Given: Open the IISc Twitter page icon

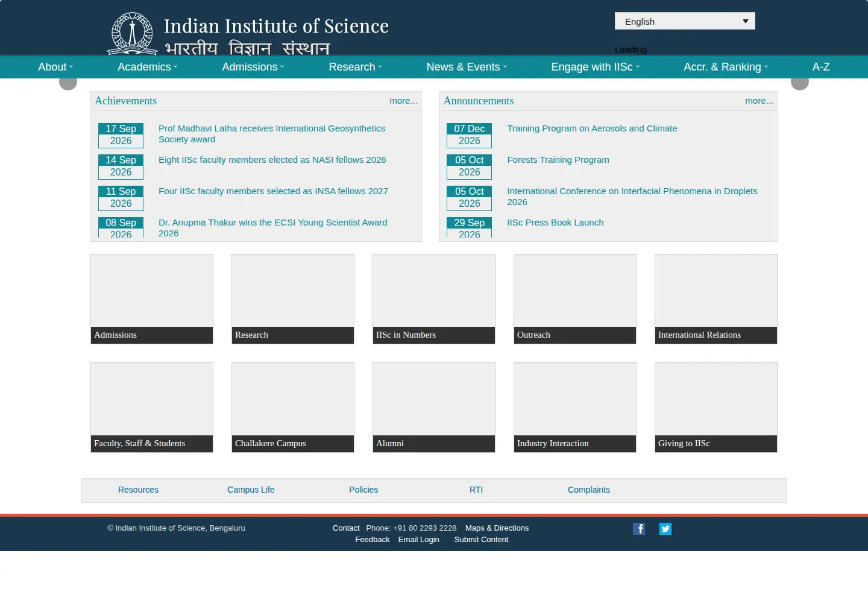Looking at the screenshot, I should point(665,529).
